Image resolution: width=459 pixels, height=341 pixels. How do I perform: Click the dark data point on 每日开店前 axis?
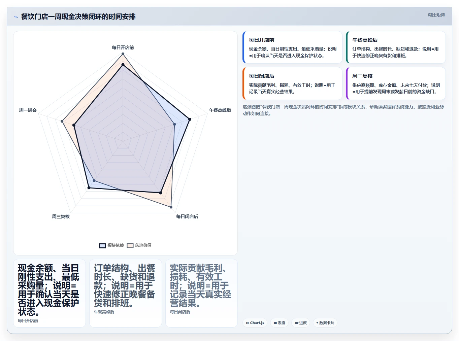click(x=123, y=65)
